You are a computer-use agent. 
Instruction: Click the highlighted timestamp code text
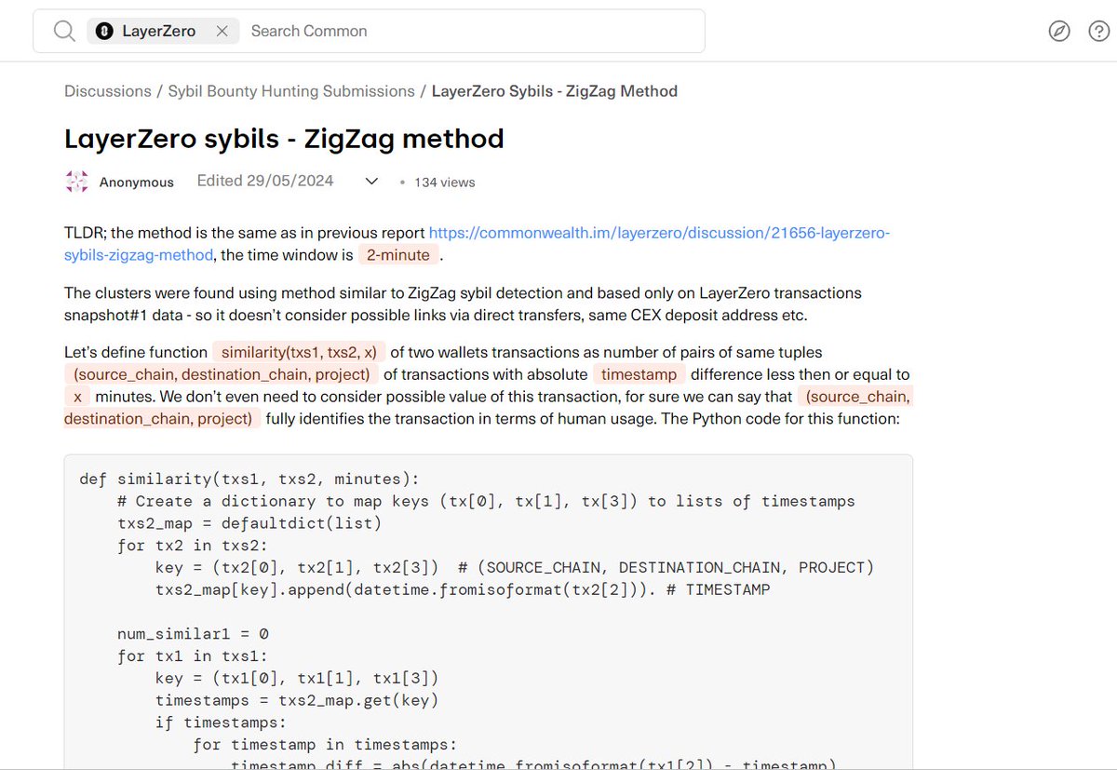pyautogui.click(x=639, y=374)
